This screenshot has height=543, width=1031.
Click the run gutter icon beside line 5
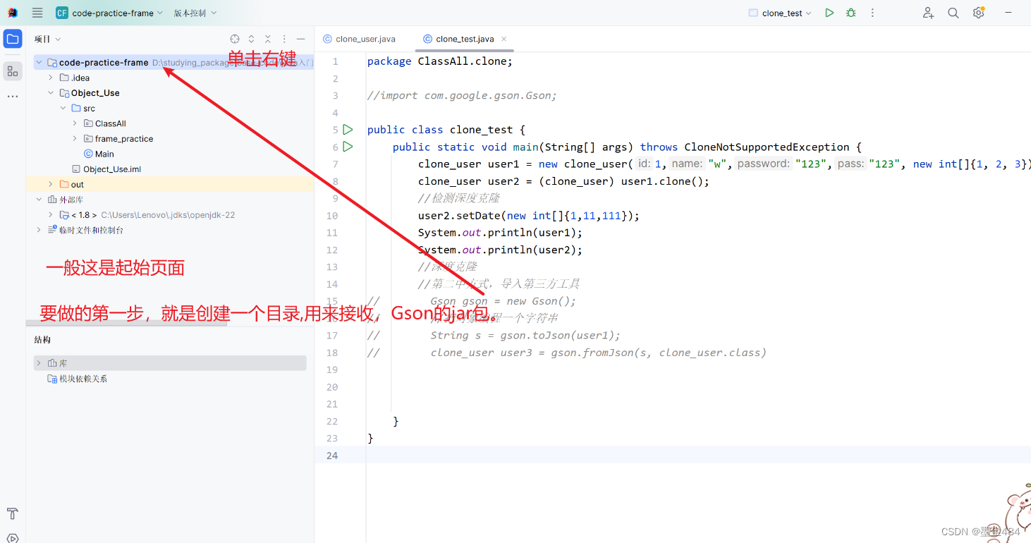coord(348,129)
